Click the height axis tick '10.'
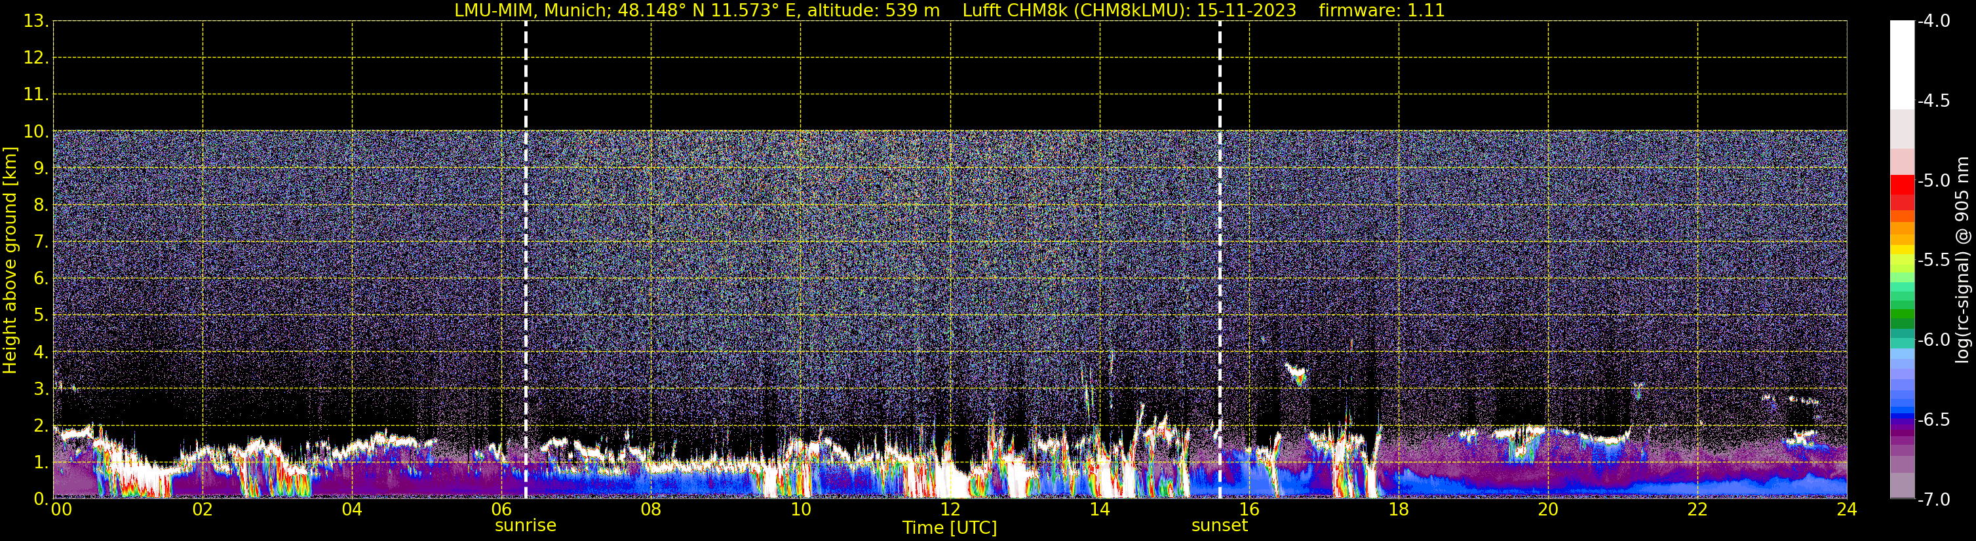 [36, 131]
